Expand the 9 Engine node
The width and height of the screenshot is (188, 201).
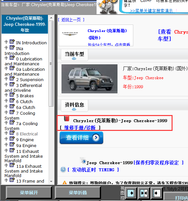(x=6, y=139)
